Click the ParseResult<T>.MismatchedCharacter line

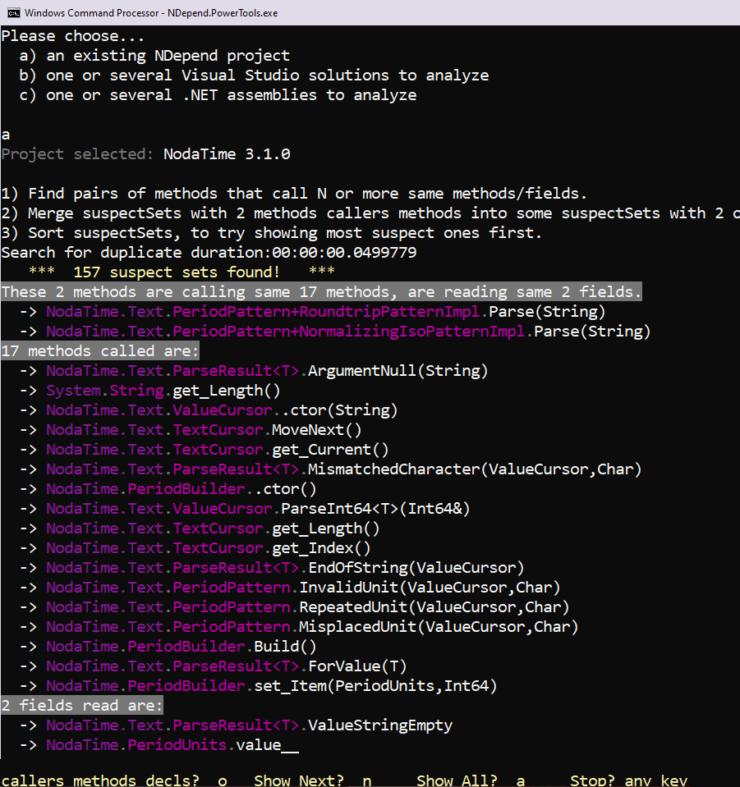330,469
